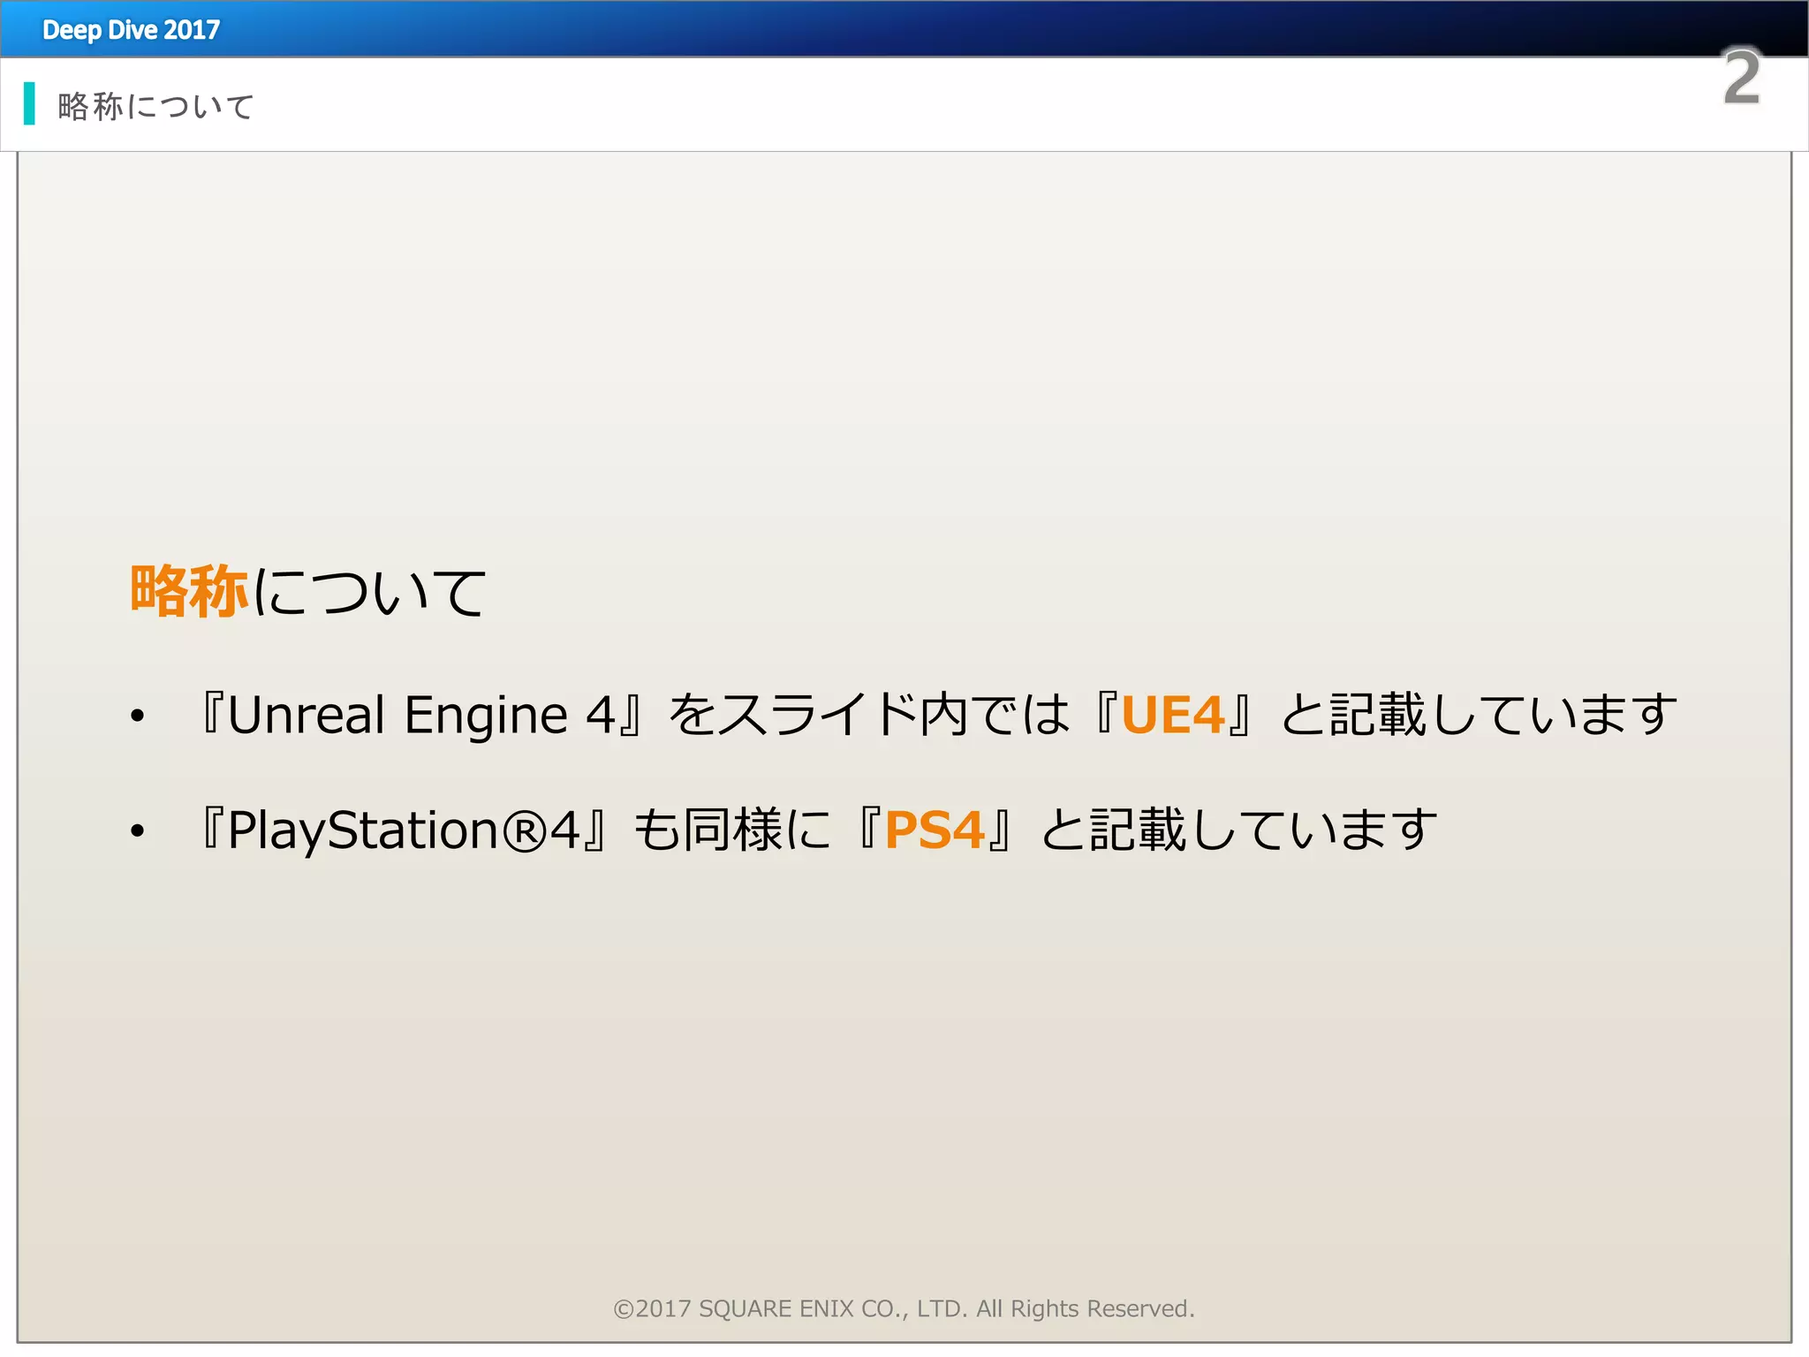Click と記載しています in the second bullet
Viewport: 1809px width, 1357px height.
[1238, 830]
